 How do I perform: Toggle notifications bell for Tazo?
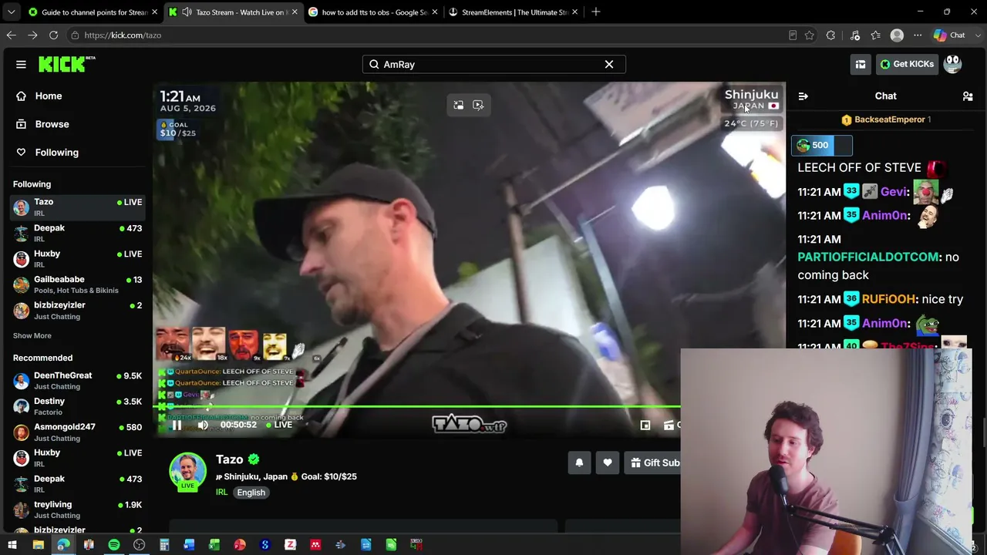[x=579, y=462]
